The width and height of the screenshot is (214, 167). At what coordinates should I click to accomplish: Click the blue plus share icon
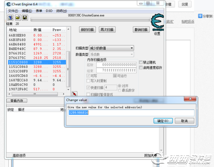[x=200, y=16]
